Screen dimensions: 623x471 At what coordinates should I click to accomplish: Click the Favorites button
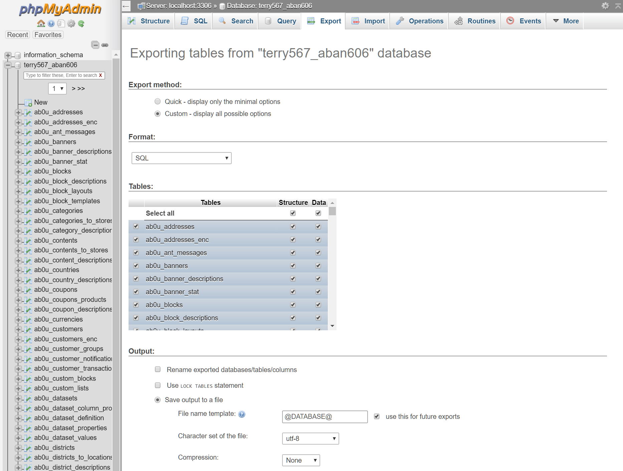coord(48,35)
